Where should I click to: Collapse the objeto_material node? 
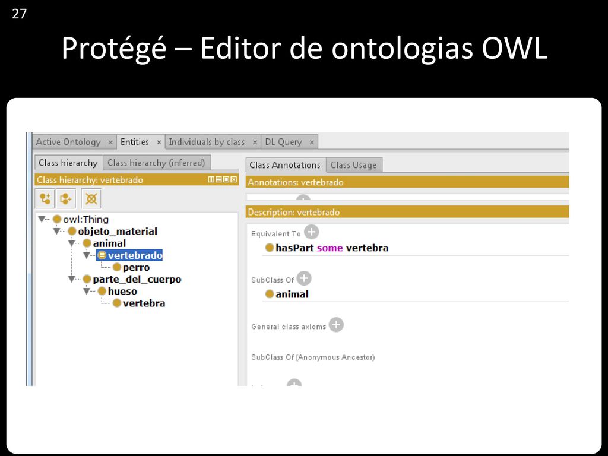56,231
